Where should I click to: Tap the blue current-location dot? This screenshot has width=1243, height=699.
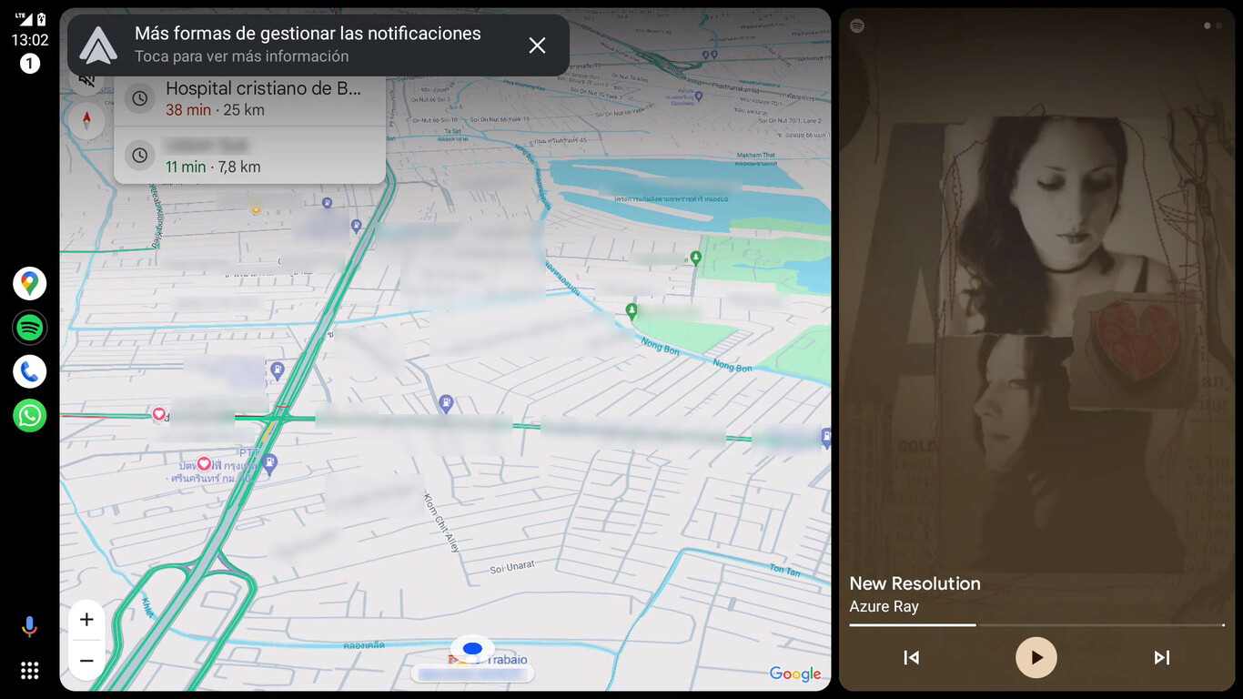click(x=472, y=648)
